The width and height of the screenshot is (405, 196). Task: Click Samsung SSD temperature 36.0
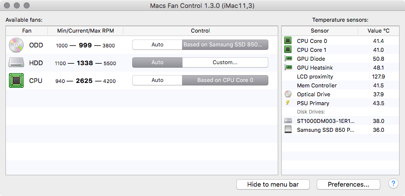click(x=379, y=130)
